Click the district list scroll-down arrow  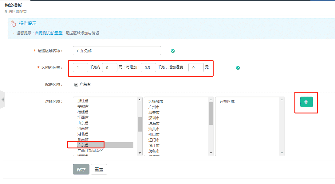pyautogui.click(x=282, y=153)
